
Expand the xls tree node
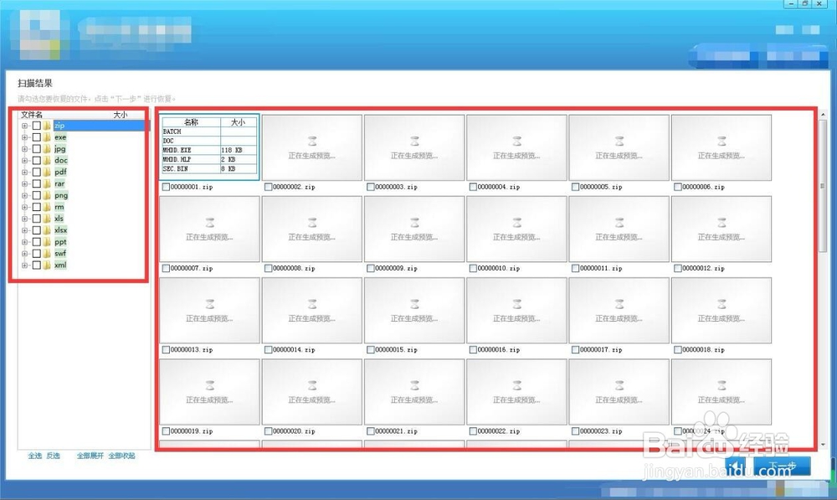coord(24,219)
